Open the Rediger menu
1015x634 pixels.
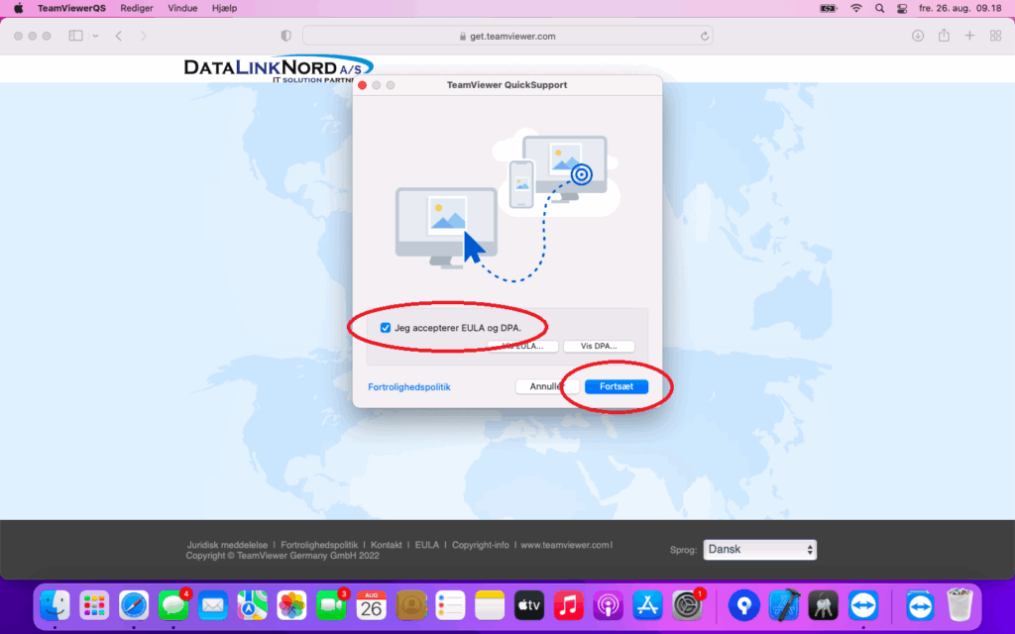137,8
